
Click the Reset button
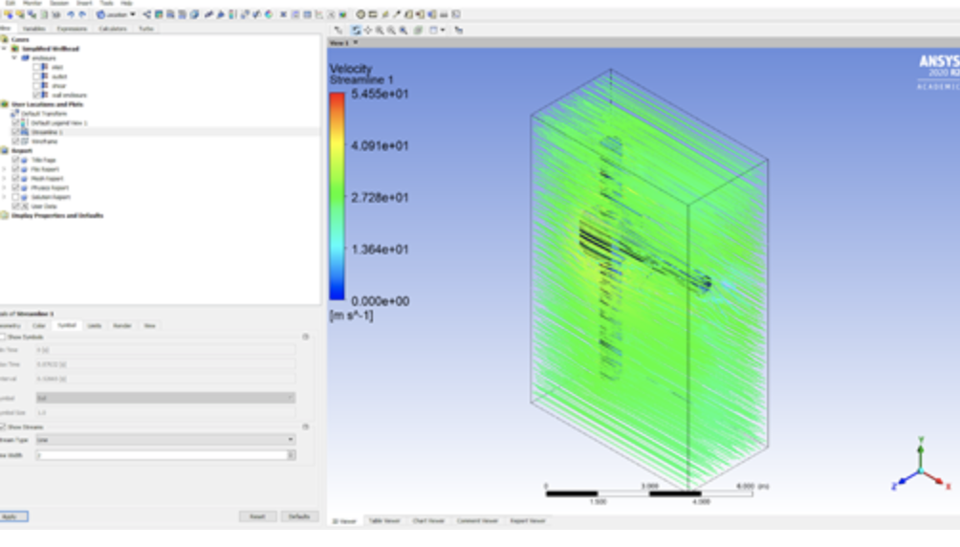pos(257,516)
